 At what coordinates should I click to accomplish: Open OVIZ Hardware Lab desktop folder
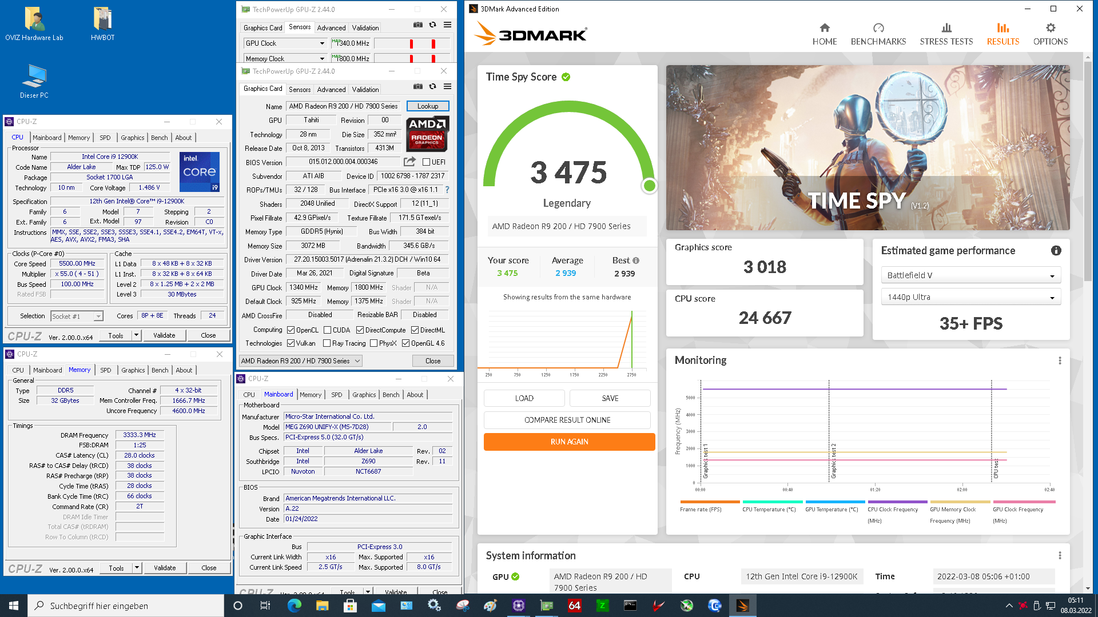click(34, 24)
